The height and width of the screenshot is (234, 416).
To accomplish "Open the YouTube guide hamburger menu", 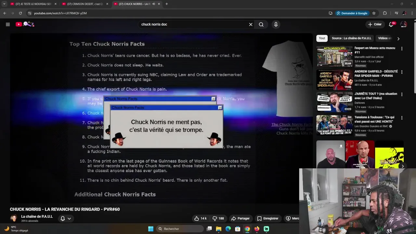I will [x=8, y=24].
